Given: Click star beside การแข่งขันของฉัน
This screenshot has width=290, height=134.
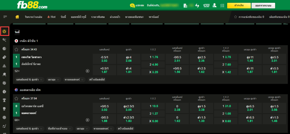Looking at the screenshot, I should [x=235, y=17].
